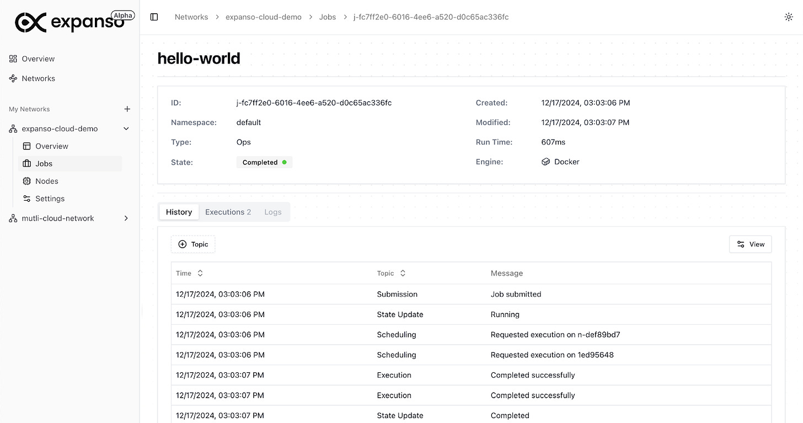Add a Topic filter

(x=193, y=244)
